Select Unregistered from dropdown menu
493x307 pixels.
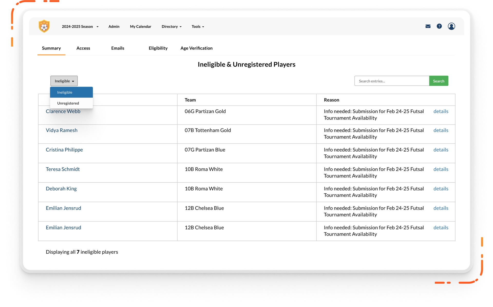pos(68,103)
